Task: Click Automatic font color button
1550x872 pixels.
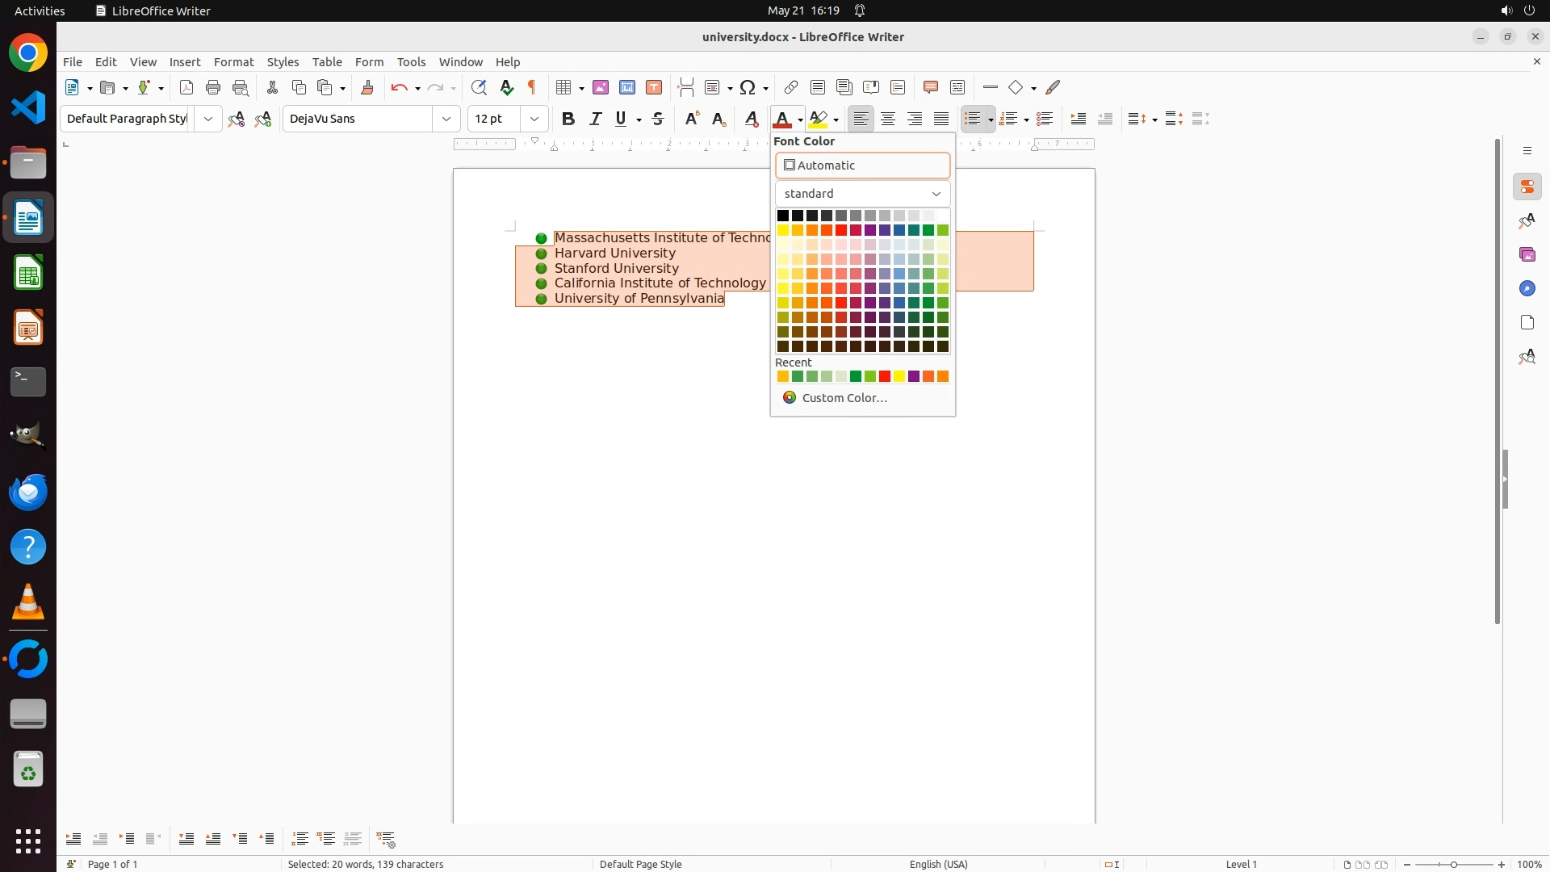Action: [x=862, y=166]
